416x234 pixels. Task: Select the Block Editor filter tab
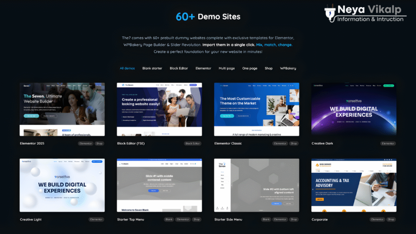pyautogui.click(x=179, y=68)
